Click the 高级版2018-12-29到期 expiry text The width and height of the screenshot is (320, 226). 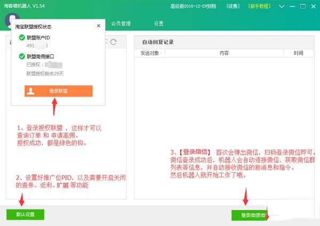(x=193, y=6)
